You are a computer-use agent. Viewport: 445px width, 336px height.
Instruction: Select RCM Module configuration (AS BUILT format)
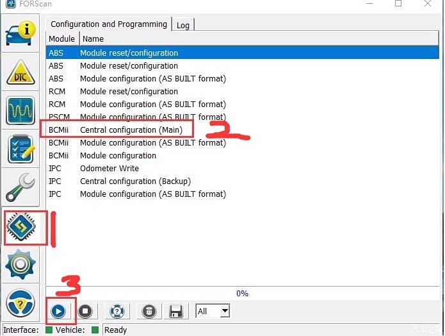[x=243, y=104]
